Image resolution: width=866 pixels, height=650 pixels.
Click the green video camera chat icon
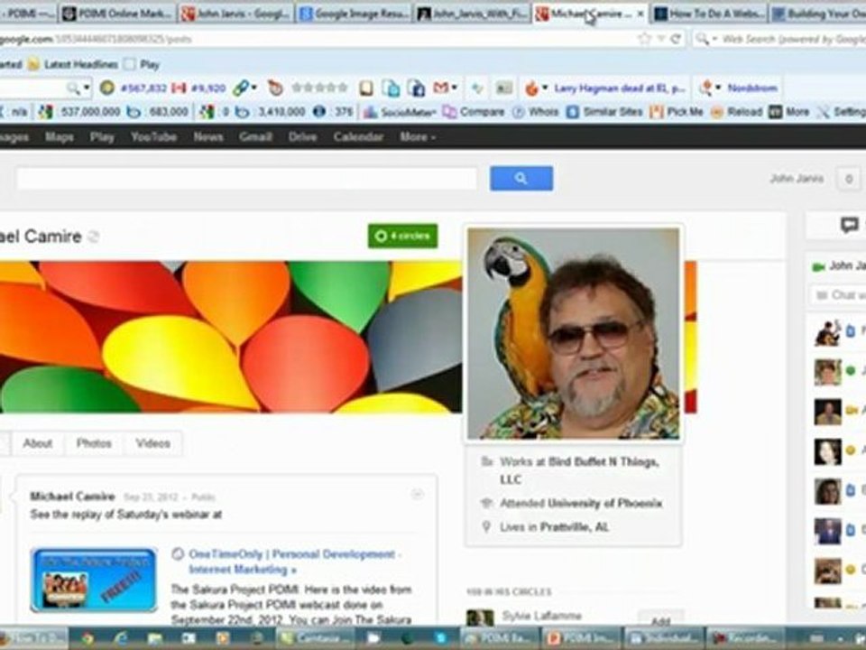[x=818, y=267]
